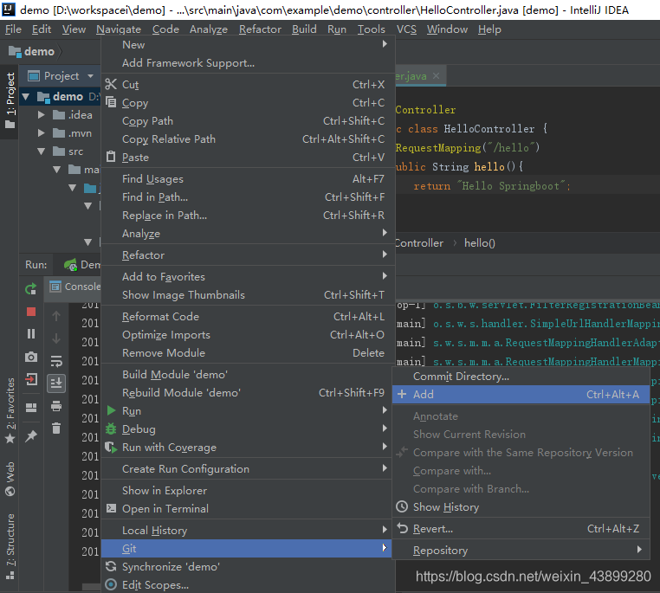660x593 pixels.
Task: Open the Add to Favorites submenu
Action: coord(248,277)
